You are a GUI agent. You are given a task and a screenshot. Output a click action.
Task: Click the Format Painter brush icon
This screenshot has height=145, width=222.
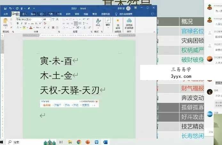11,27
